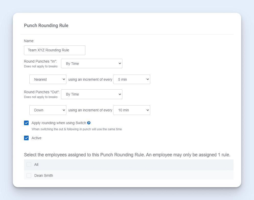Click the blue help icon beside Switch rounding

pos(88,123)
